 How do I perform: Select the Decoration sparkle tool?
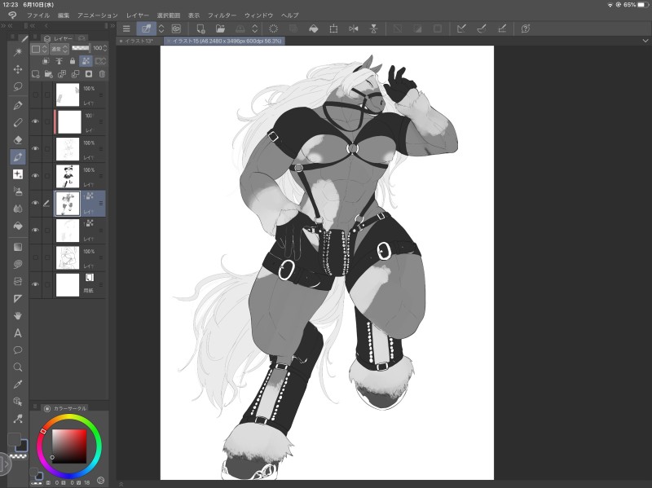(18, 174)
